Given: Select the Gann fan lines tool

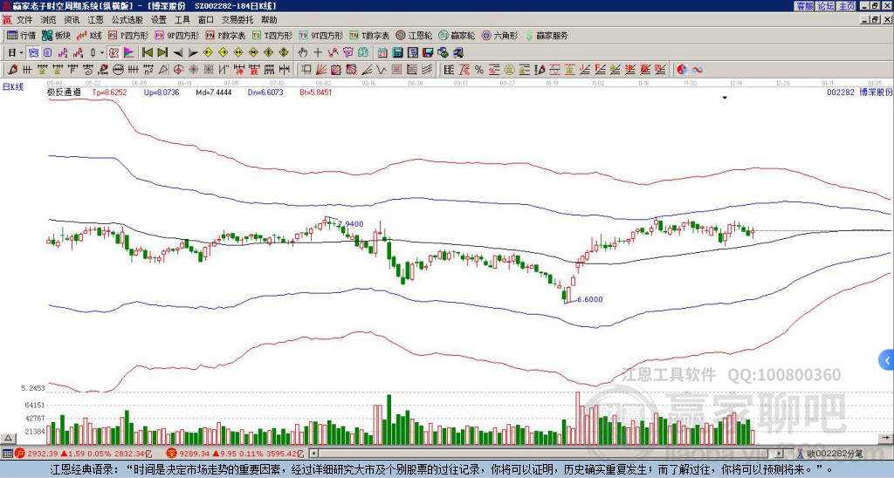Looking at the screenshot, I should click(321, 70).
